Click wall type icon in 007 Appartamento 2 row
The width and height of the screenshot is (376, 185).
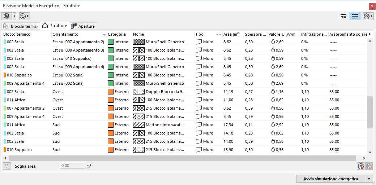(x=199, y=108)
